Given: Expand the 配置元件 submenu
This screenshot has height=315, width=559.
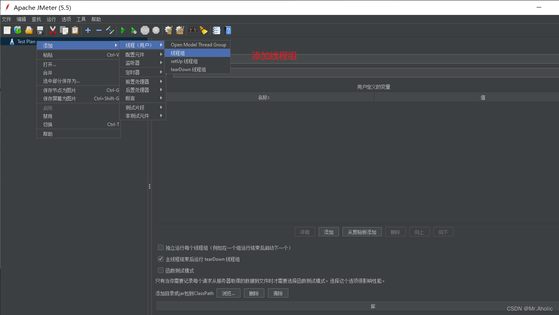Looking at the screenshot, I should click(142, 55).
